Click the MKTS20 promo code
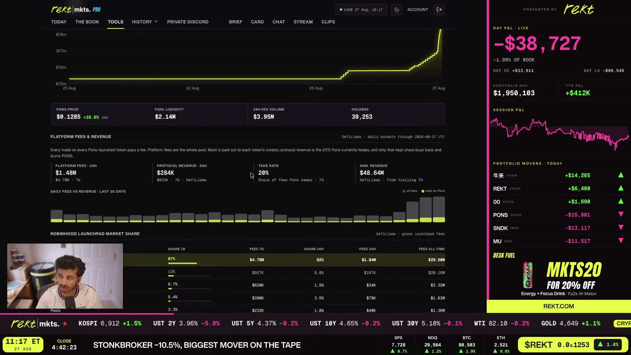The width and height of the screenshot is (631, 355). tap(574, 270)
